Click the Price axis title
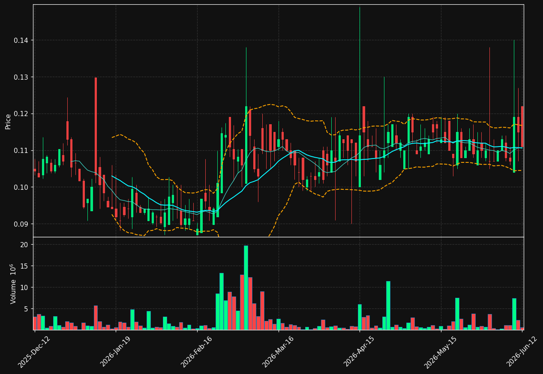Screen dimensions: 543x374 point(8,121)
